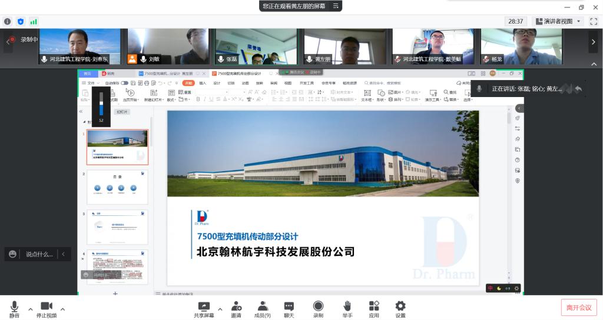Image resolution: width=603 pixels, height=320 pixels.
Task: Open the 聊天 chat panel
Action: (x=289, y=309)
